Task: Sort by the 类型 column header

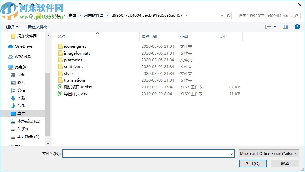Action: (x=184, y=36)
